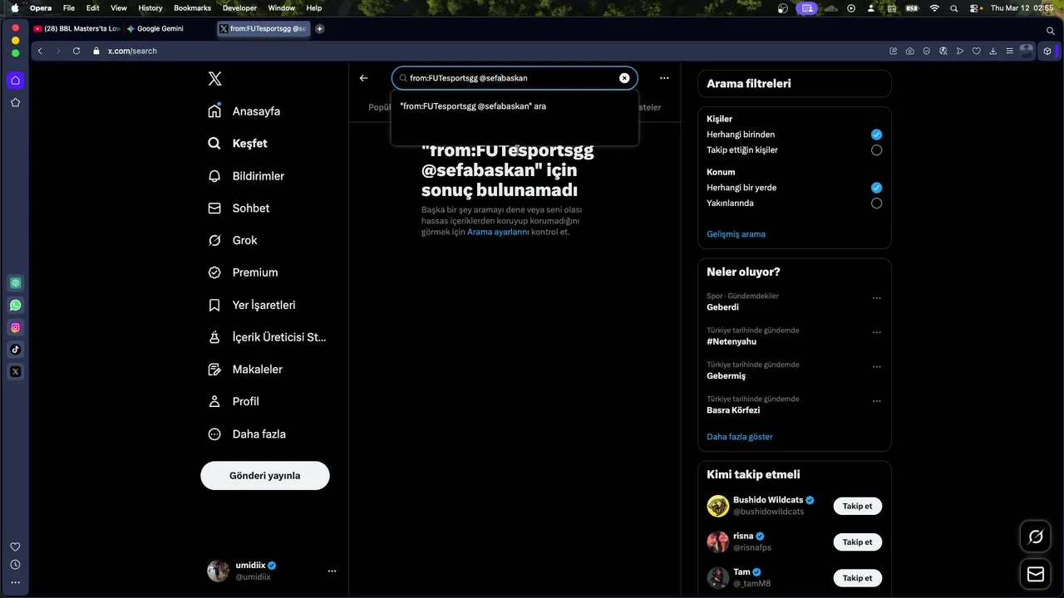
Task: Open a new browser tab
Action: tap(319, 28)
